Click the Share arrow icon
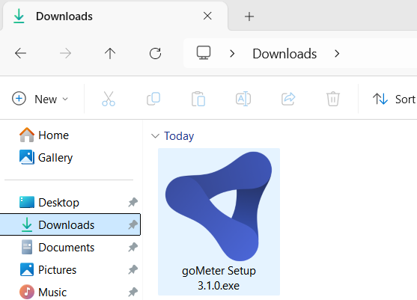Screen dimensions: 417x300 288,99
